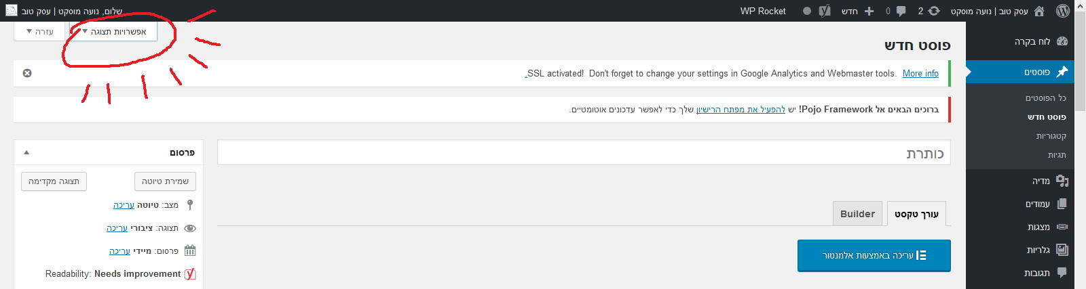This screenshot has width=1086, height=289.
Task: Switch to text editor (עורך טקסט) tab
Action: click(916, 214)
